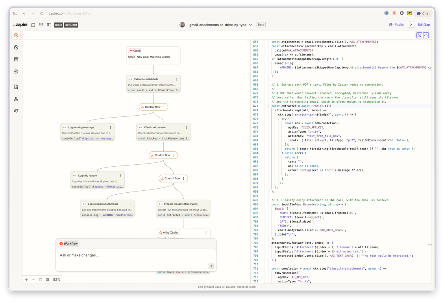Image resolution: width=444 pixels, height=302 pixels.
Task: Click the 82% zoom level
Action: pyautogui.click(x=57, y=279)
